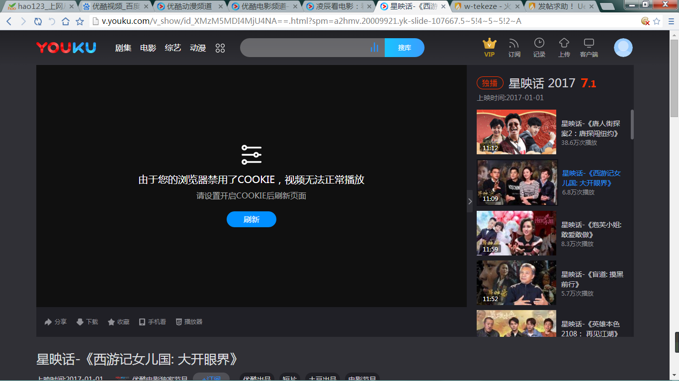Click the 搜库 search button
679x381 pixels.
coord(404,48)
